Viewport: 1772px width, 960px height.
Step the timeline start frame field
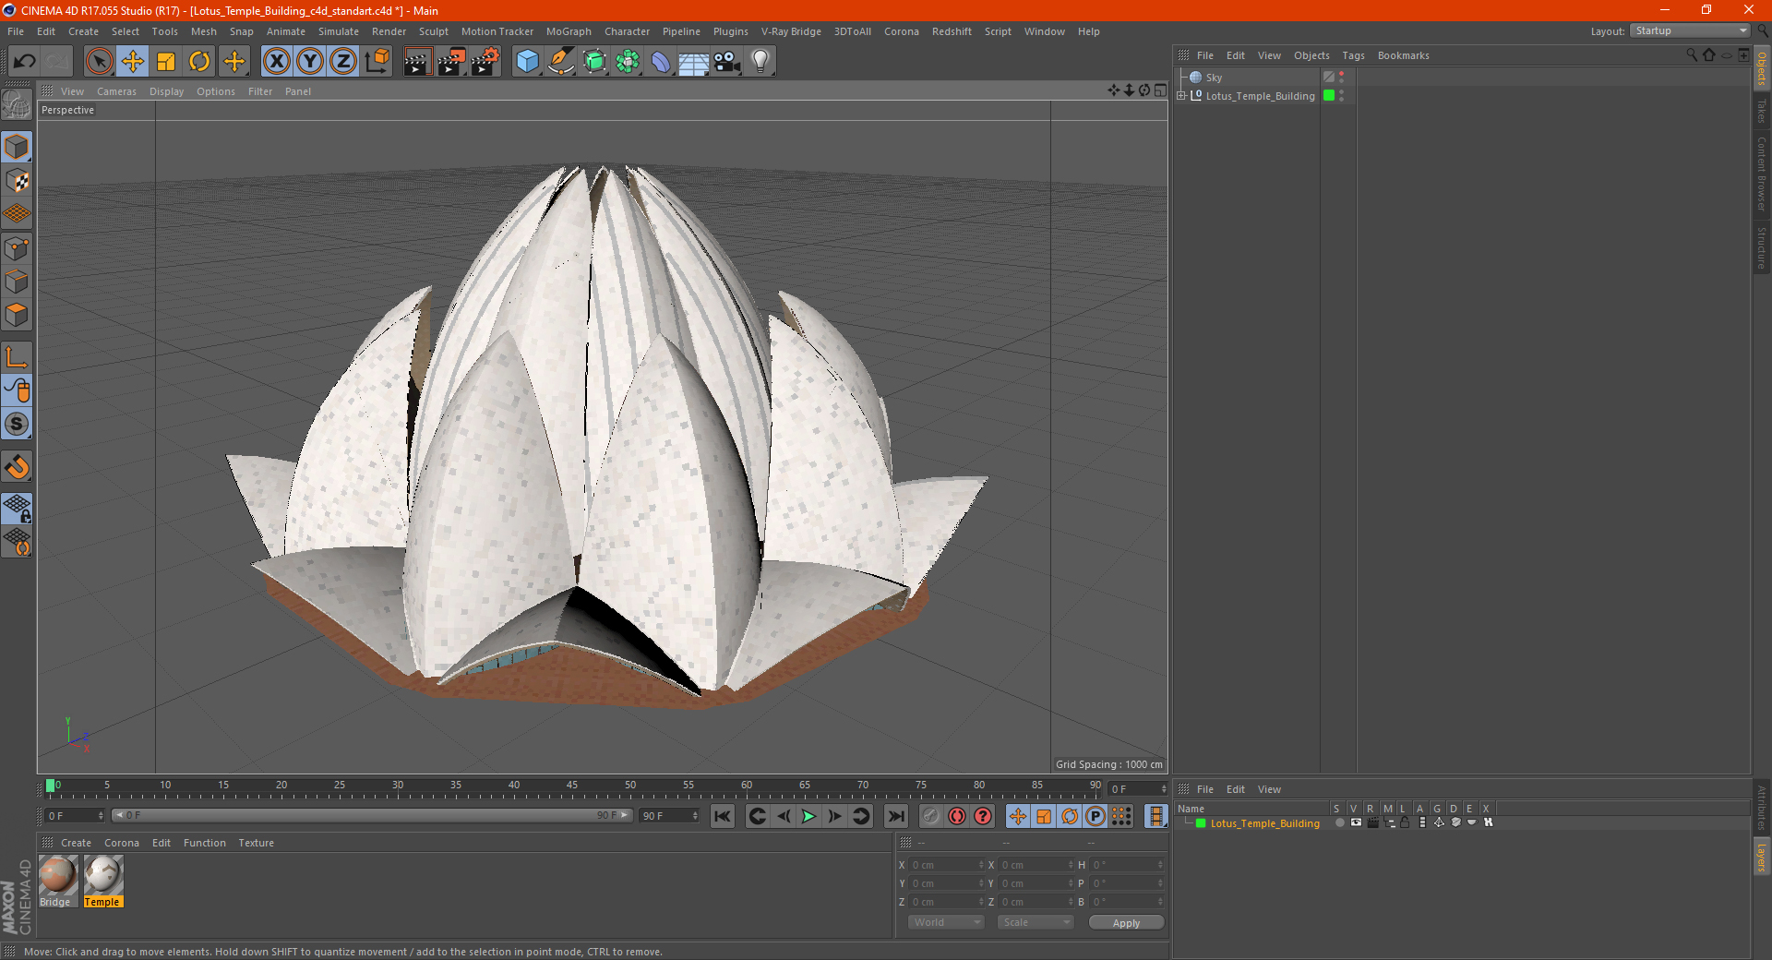pos(75,816)
